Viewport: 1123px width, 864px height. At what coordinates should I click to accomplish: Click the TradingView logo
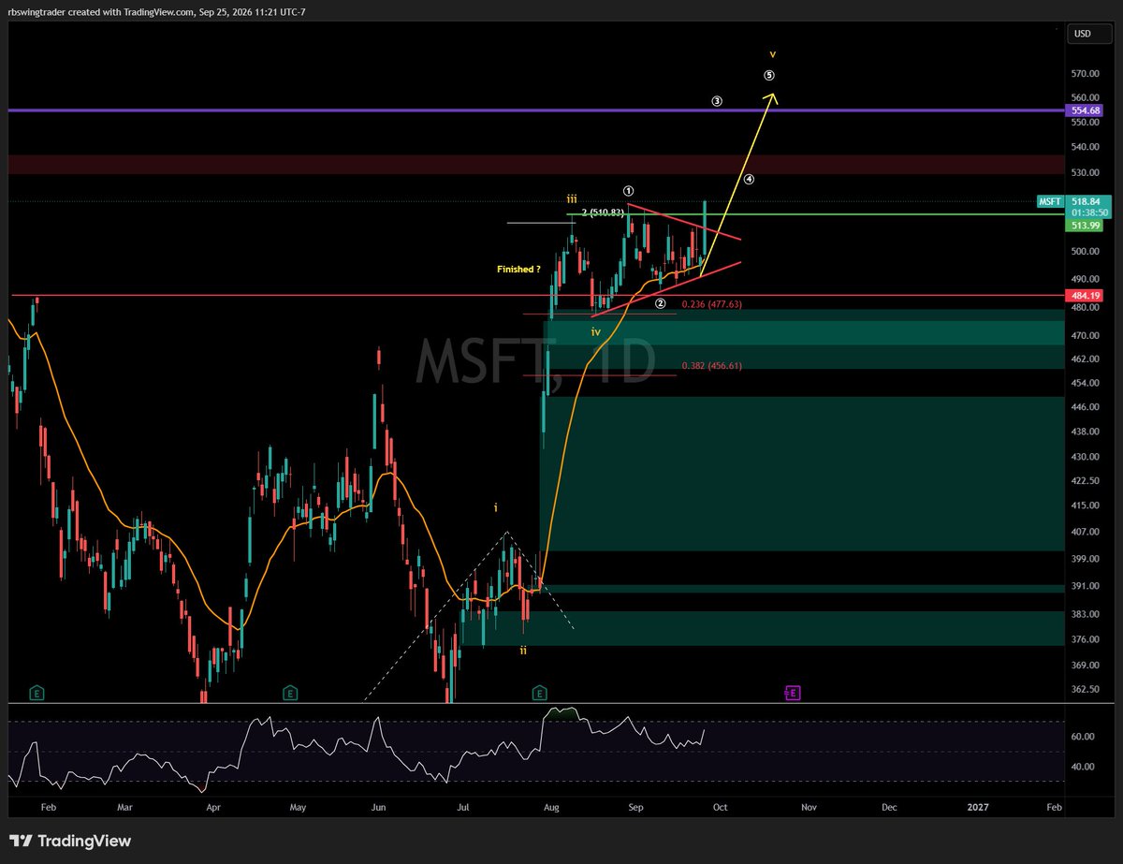70,841
